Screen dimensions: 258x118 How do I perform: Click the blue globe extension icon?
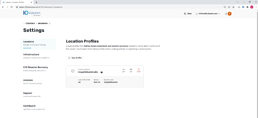point(243,7)
